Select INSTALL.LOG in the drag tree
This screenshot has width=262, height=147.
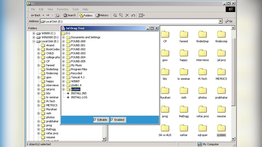[79, 97]
